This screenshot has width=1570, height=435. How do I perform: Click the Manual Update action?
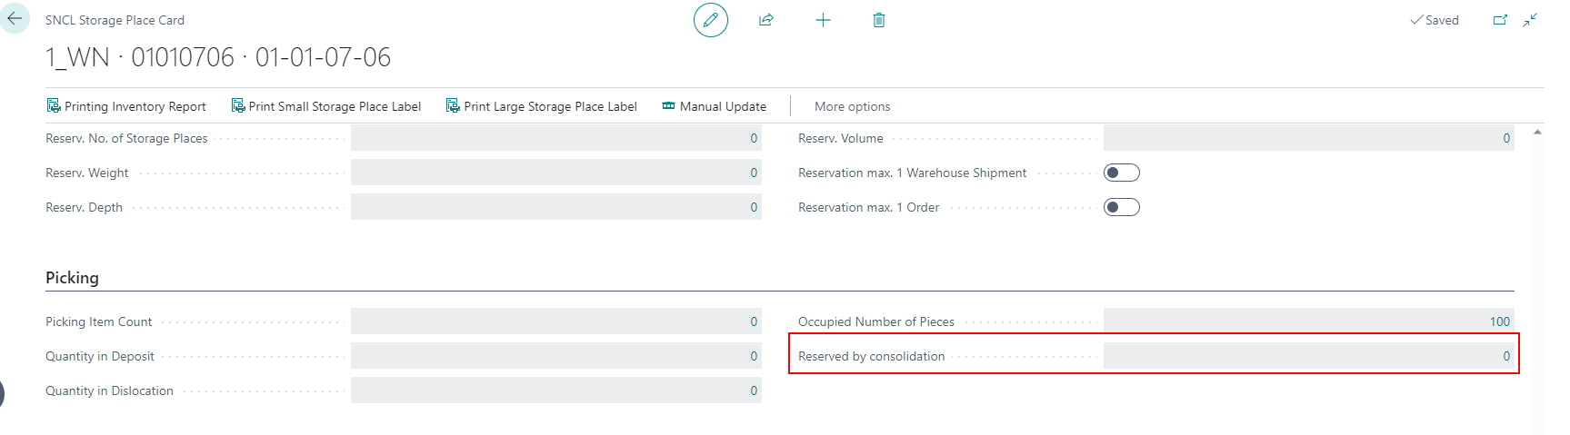pyautogui.click(x=714, y=106)
